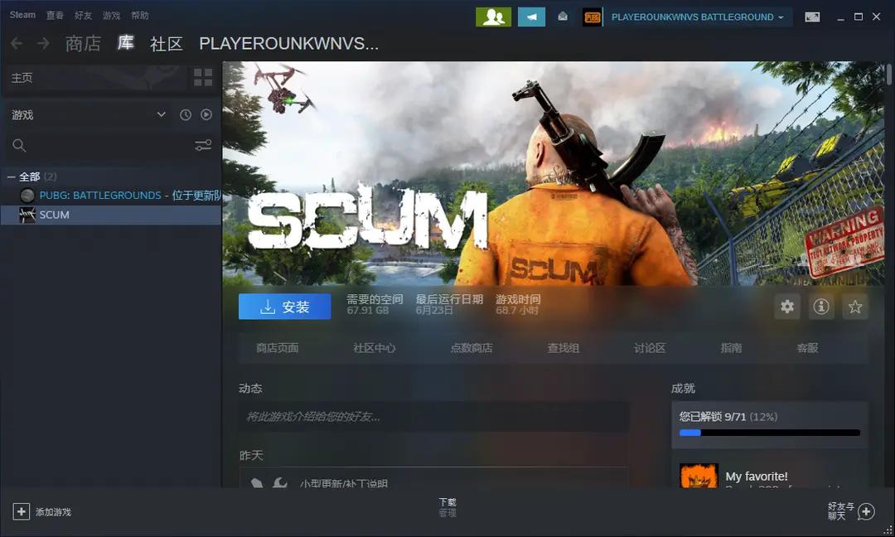The width and height of the screenshot is (895, 537).
Task: Open the 游戏 menu in menu bar
Action: click(x=112, y=16)
